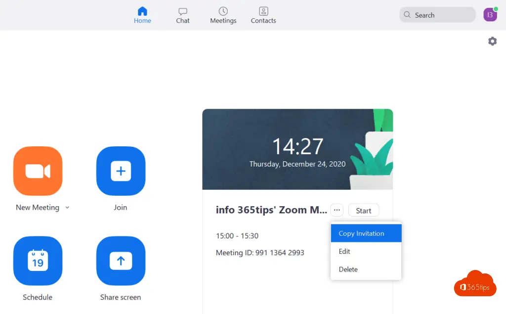
Task: Open the settings gear icon
Action: (x=492, y=42)
